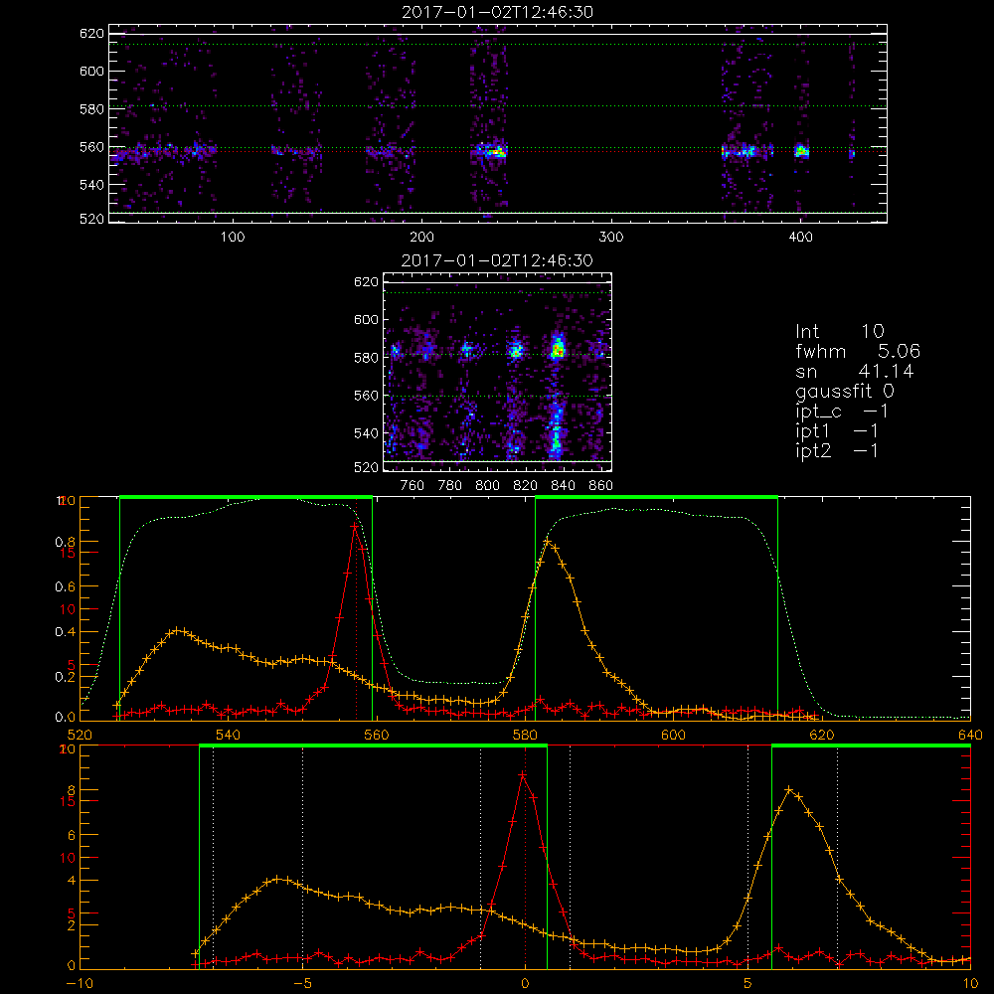The image size is (994, 994).
Task: Select the 'fwhm 5.06' readout text
Action: 858,351
